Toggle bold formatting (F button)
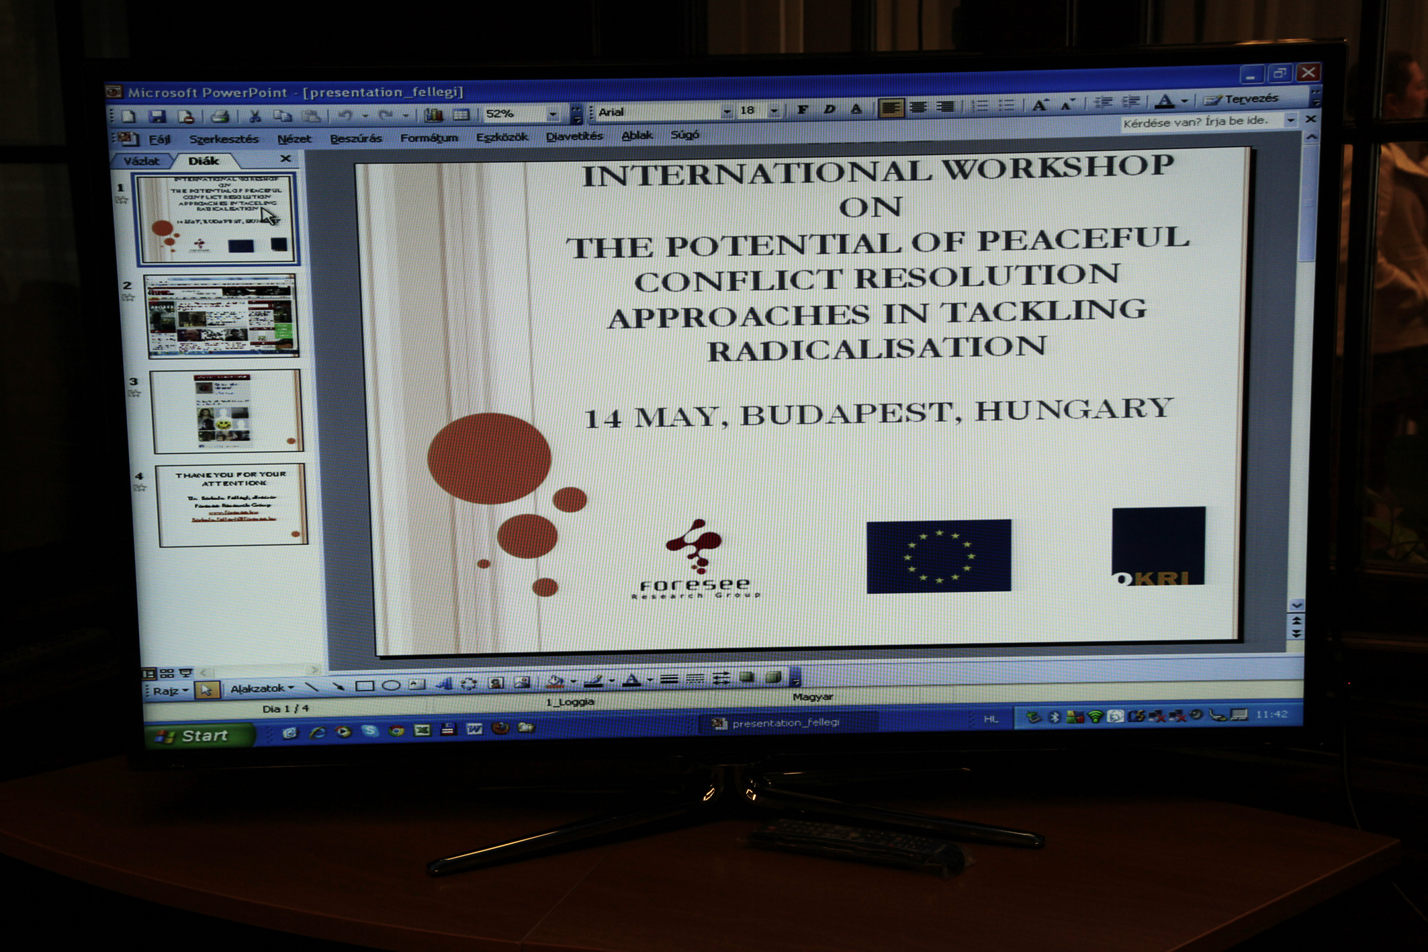The width and height of the screenshot is (1428, 952). 803,110
